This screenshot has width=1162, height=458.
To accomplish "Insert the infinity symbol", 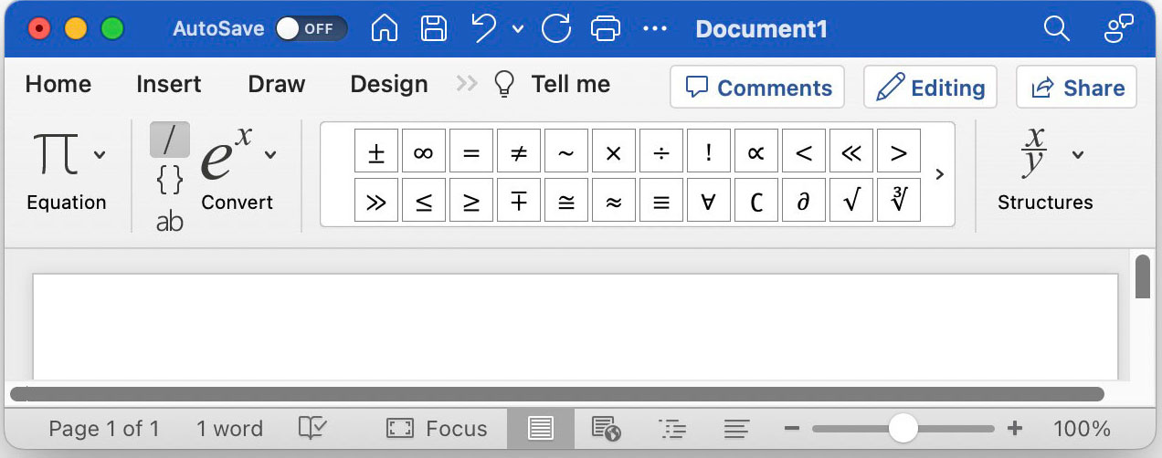I will coord(423,151).
